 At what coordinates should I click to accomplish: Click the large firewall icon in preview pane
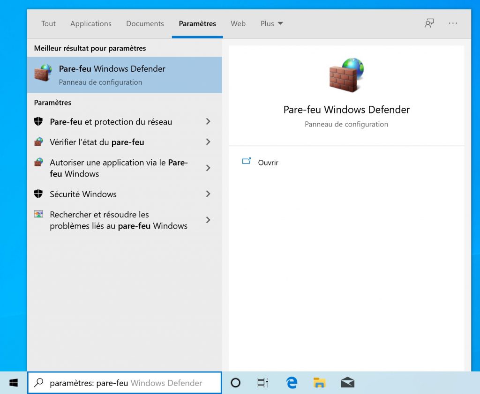(346, 75)
